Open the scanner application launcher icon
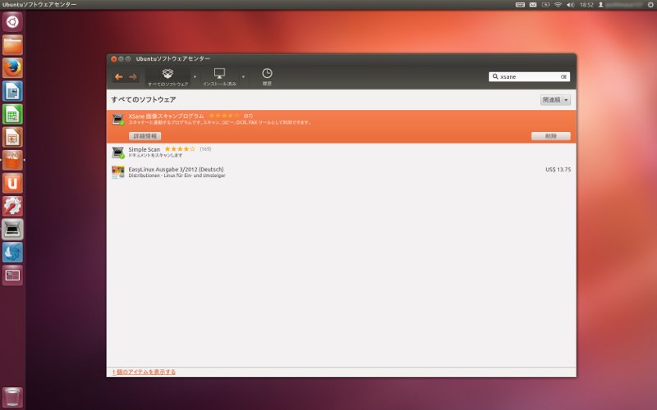This screenshot has height=410, width=657. pos(12,229)
